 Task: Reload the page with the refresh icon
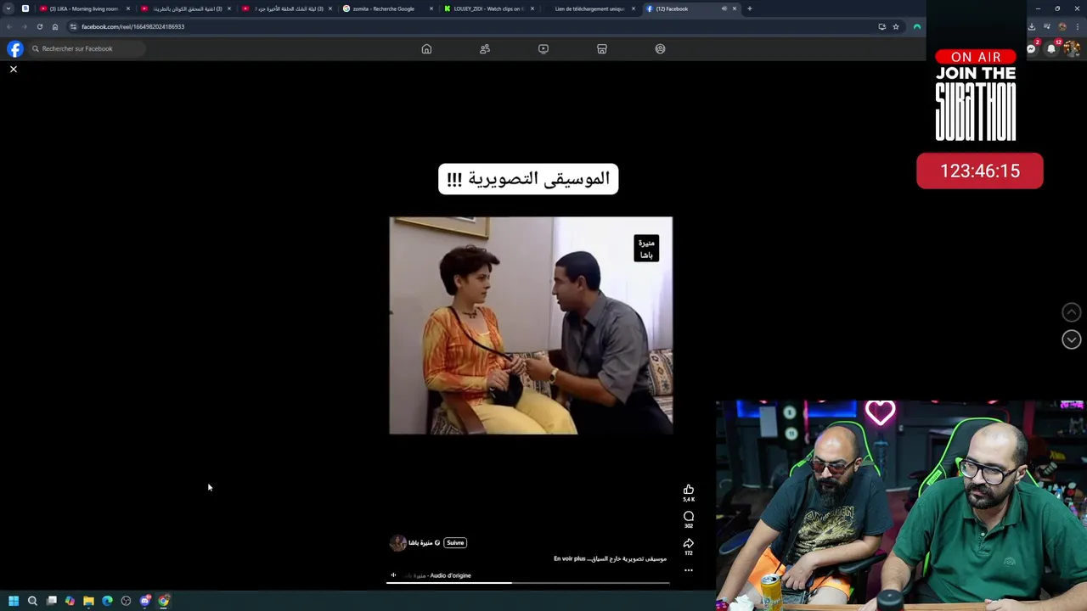39,26
